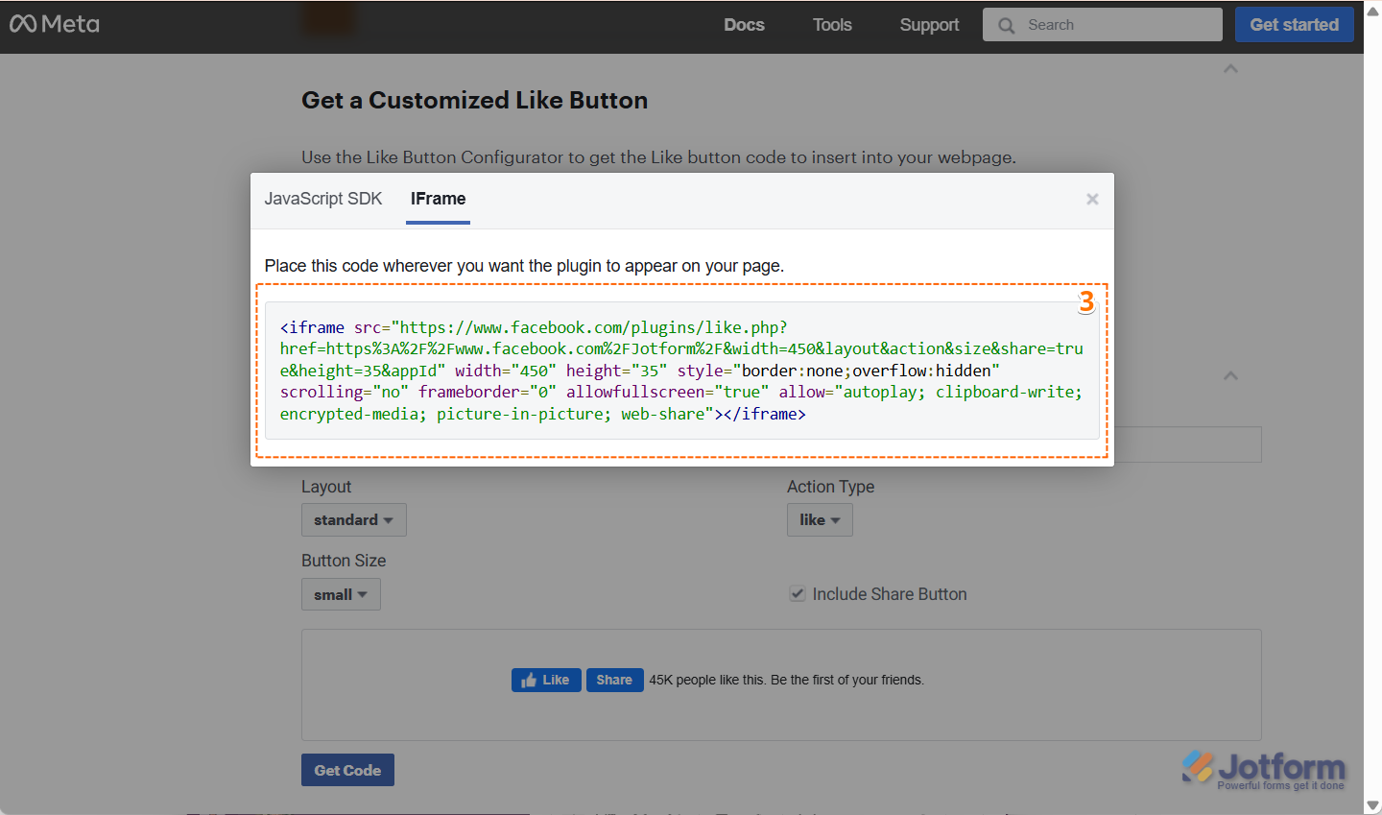Click the Get Code button
The image size is (1382, 815).
point(347,770)
